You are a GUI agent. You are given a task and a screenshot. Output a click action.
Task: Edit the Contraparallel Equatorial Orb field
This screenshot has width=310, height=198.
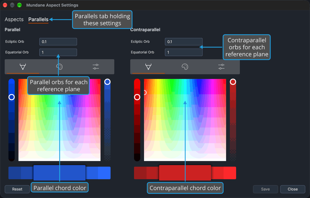184,52
